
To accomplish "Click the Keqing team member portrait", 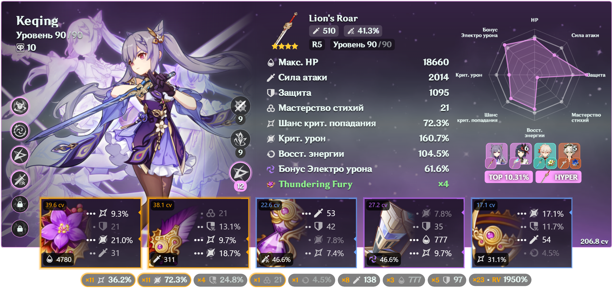I will [x=496, y=156].
